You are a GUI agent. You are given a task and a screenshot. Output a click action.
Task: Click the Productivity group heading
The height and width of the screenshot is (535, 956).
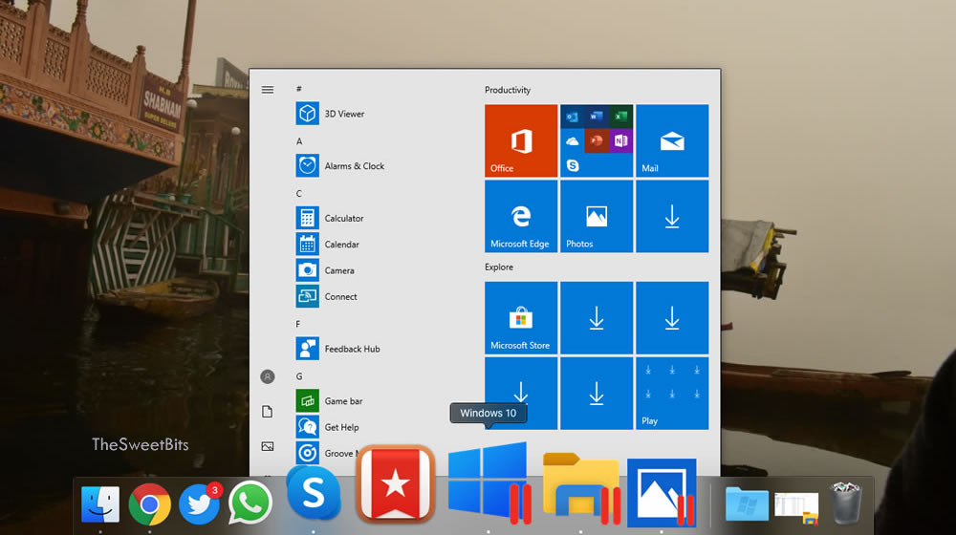pos(508,90)
